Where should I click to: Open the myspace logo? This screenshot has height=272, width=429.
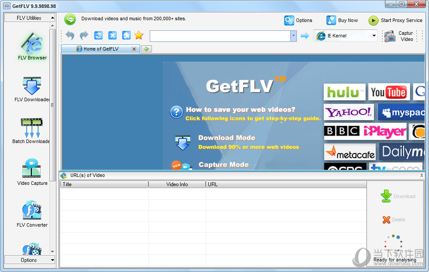point(401,112)
